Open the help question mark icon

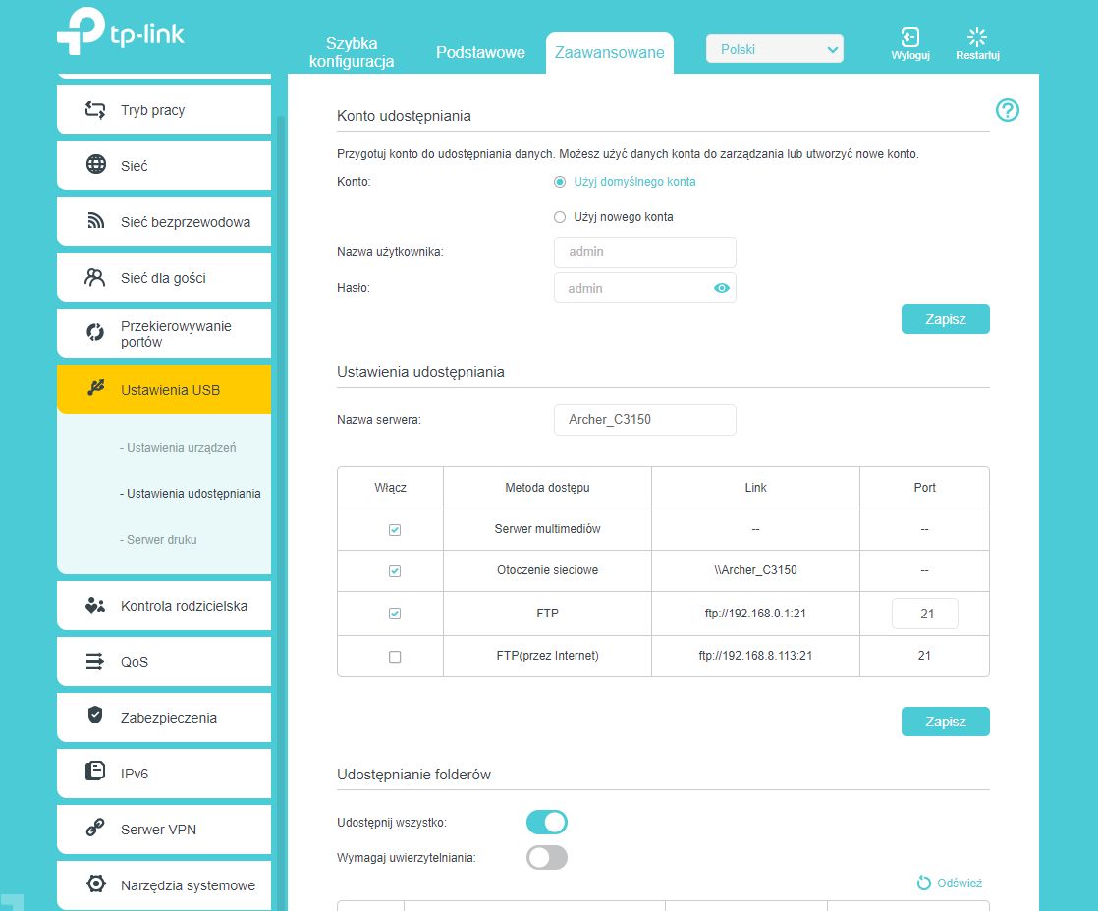pyautogui.click(x=1007, y=110)
